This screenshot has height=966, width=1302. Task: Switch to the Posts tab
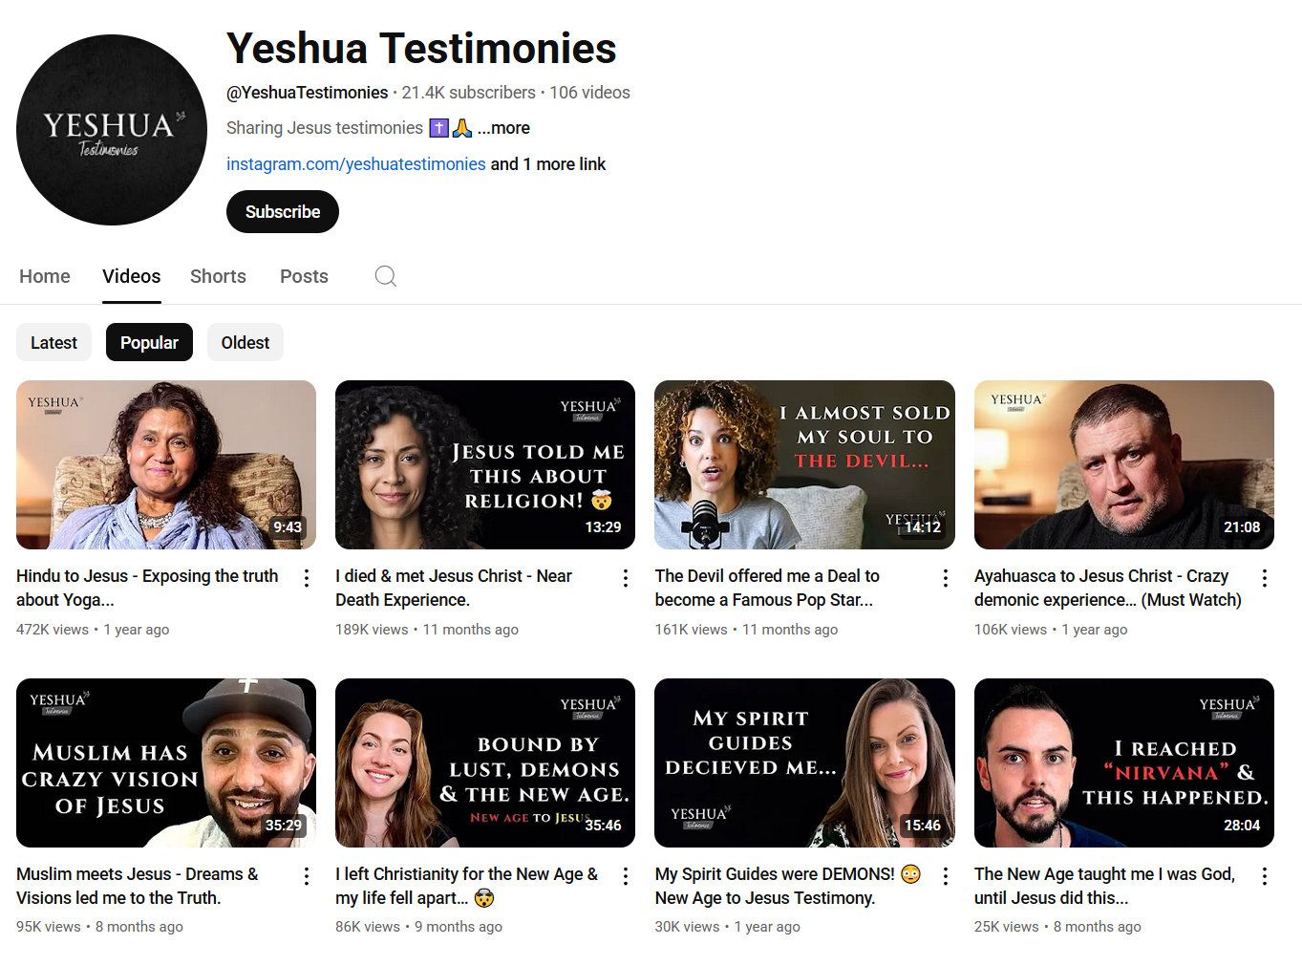[x=304, y=276]
